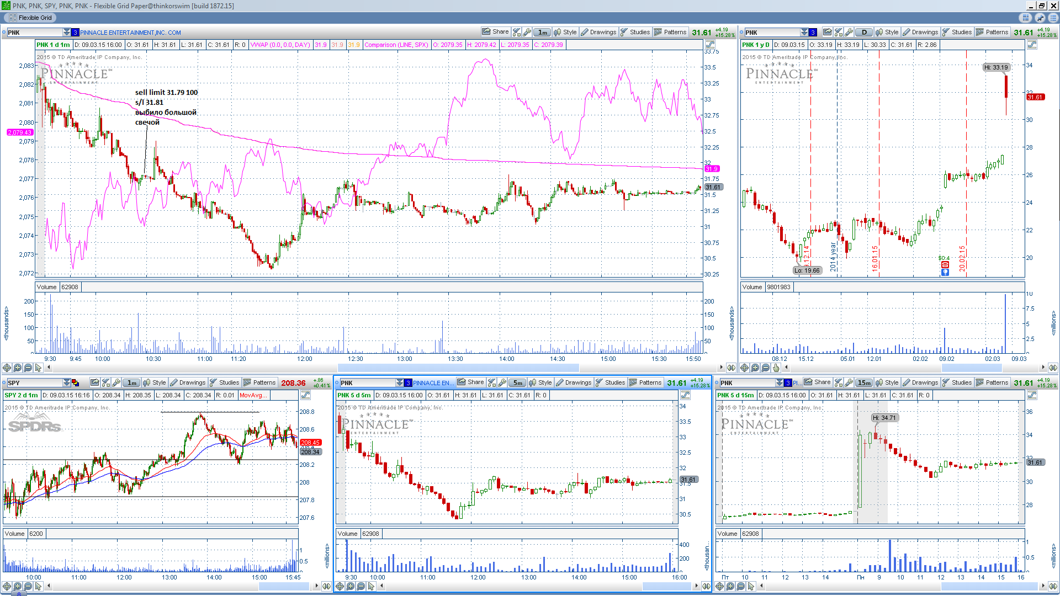
Task: Open wrench settings in SPY chart
Action: [x=116, y=382]
